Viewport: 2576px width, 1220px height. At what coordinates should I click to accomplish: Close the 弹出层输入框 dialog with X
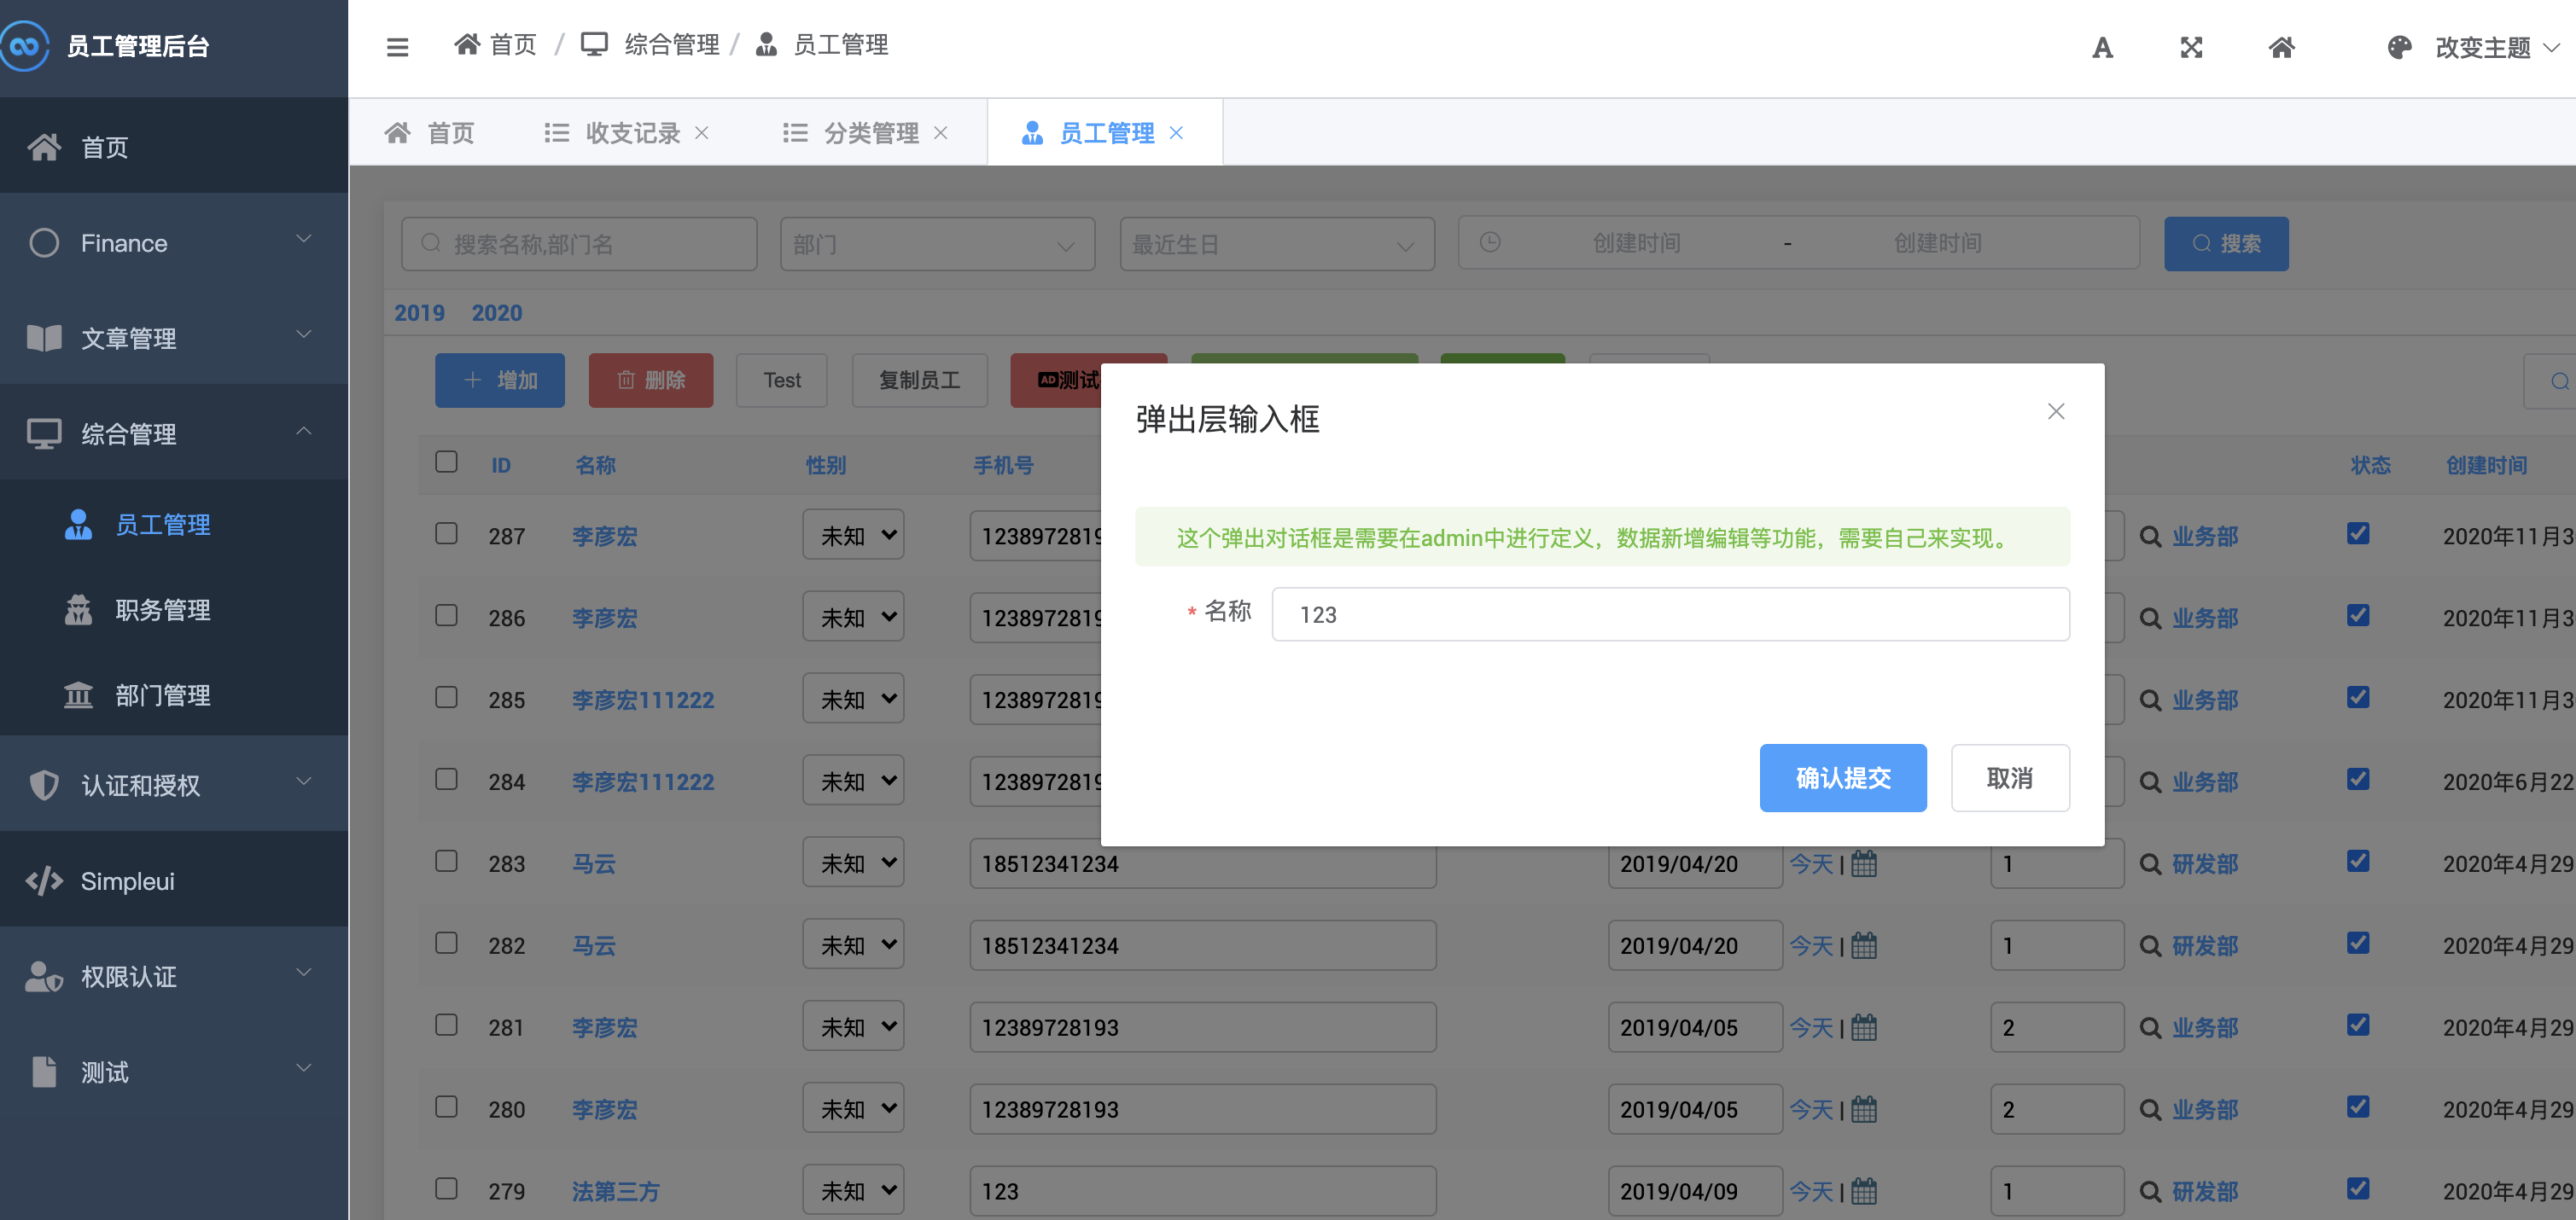coord(2056,410)
